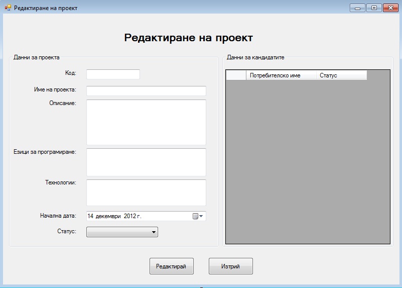The image size is (402, 288).
Task: Focus the Име на проекта field
Action: coord(146,91)
